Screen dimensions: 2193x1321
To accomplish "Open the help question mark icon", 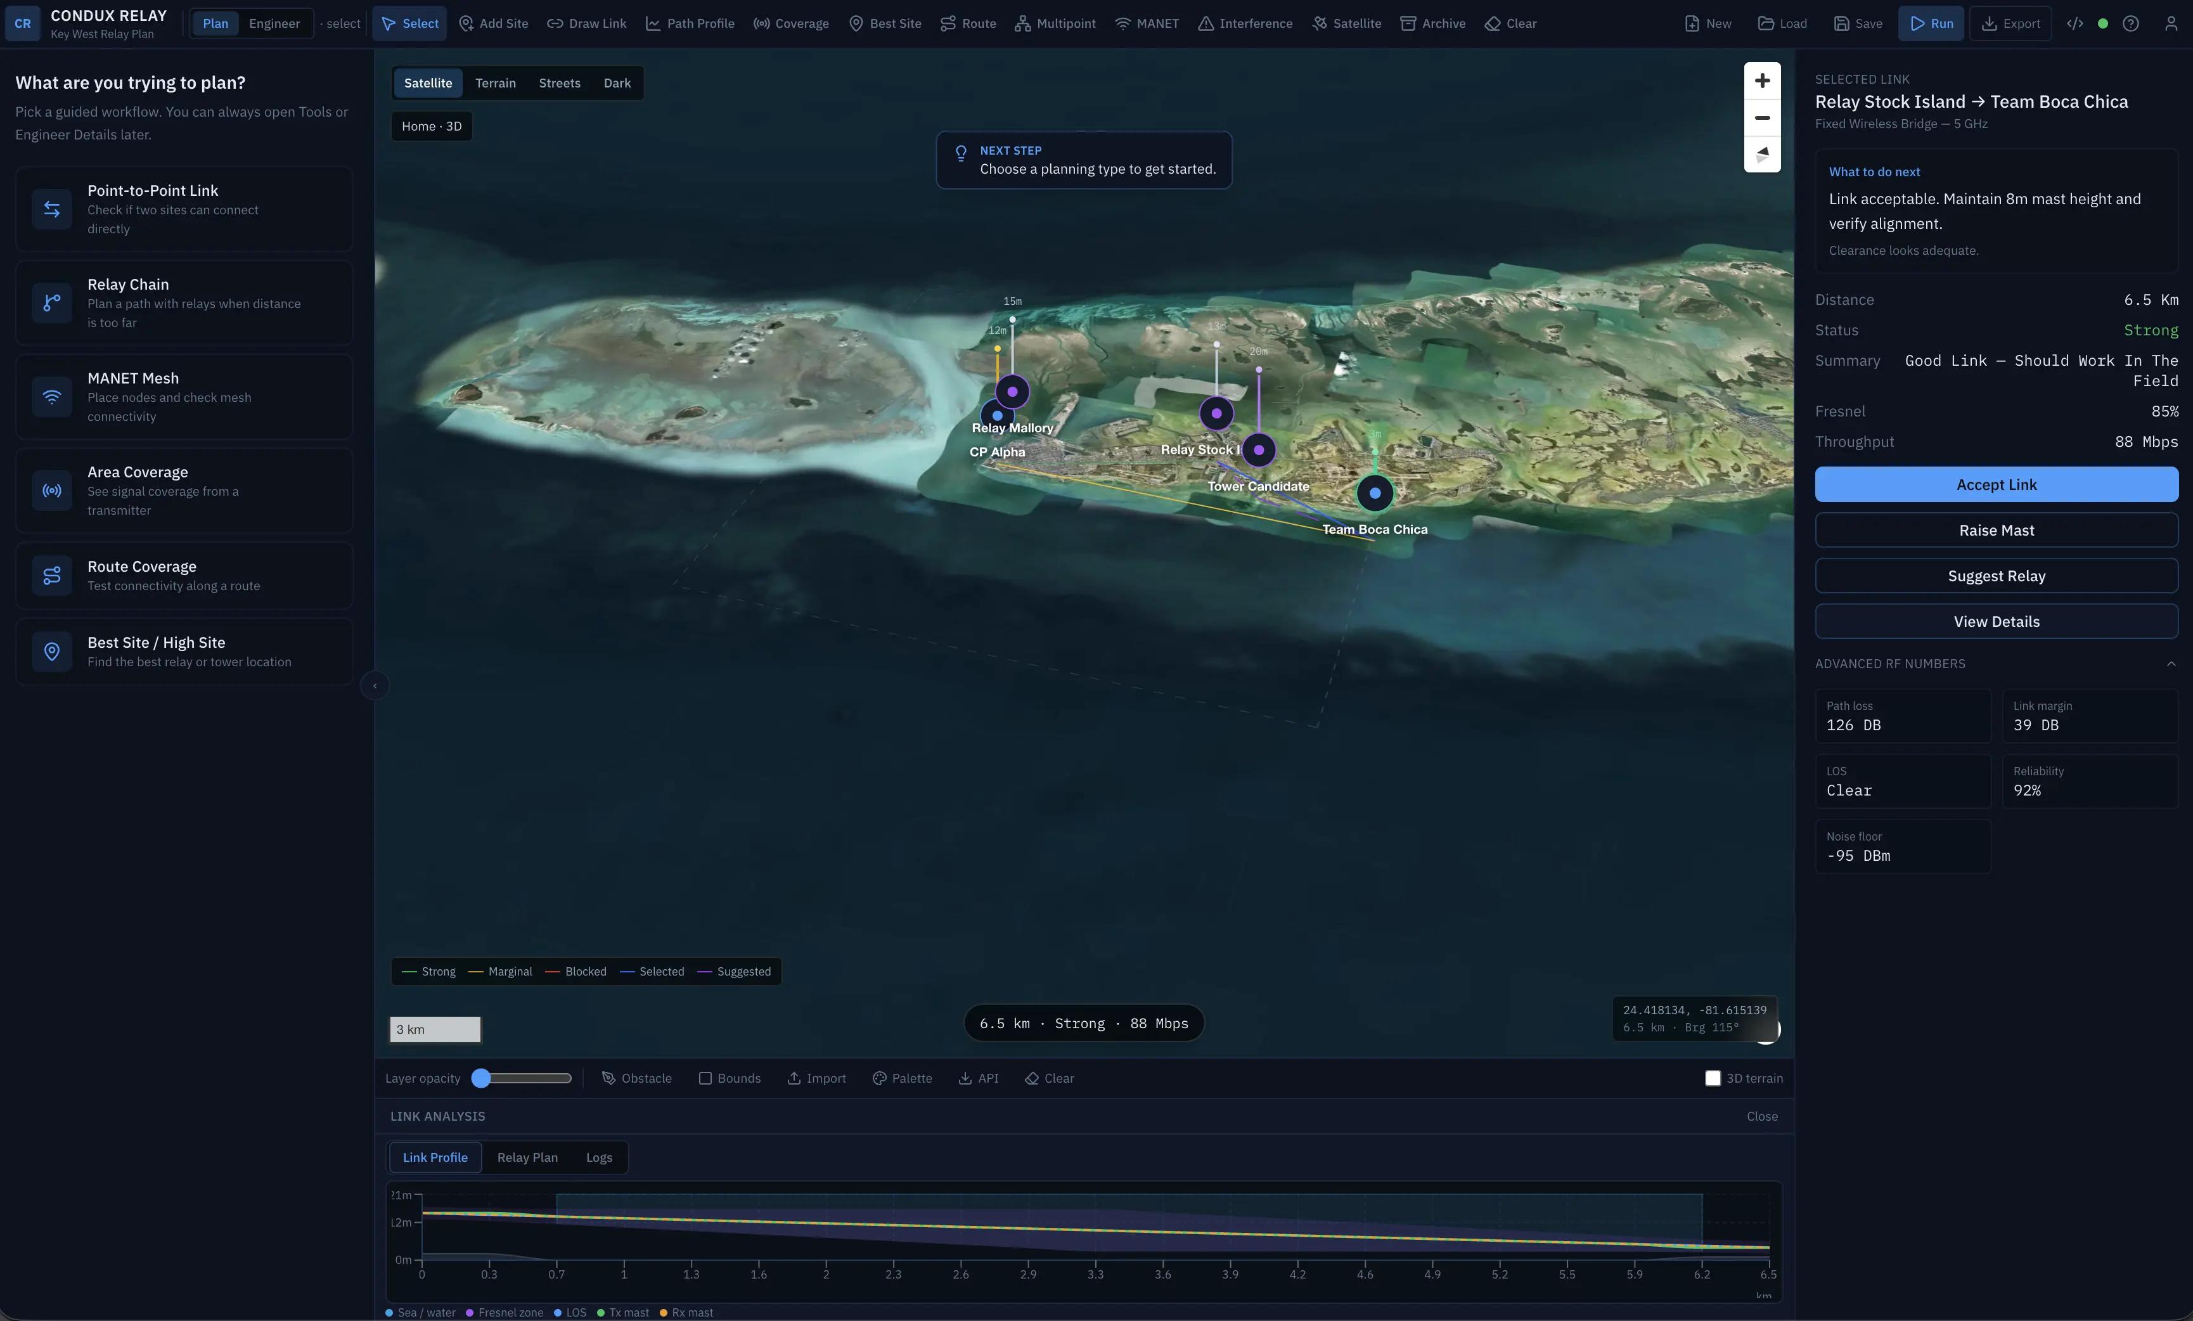I will [2131, 23].
